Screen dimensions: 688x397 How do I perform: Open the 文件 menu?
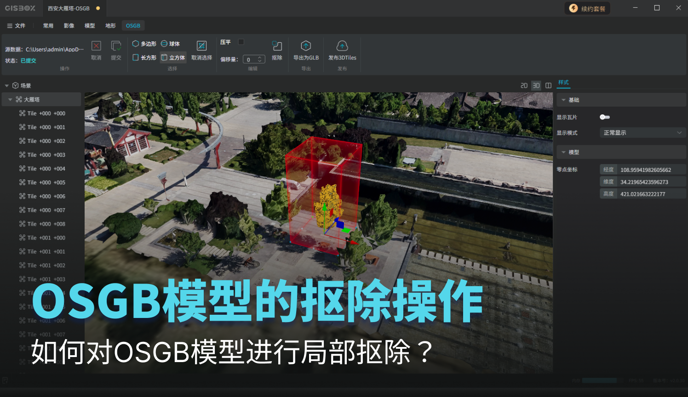click(16, 26)
